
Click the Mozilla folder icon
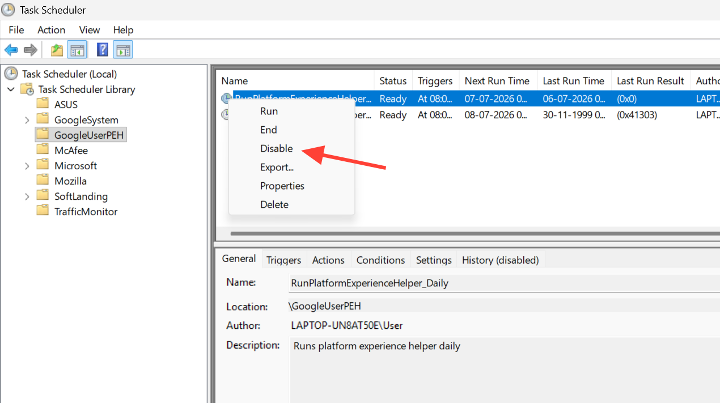[x=43, y=181]
